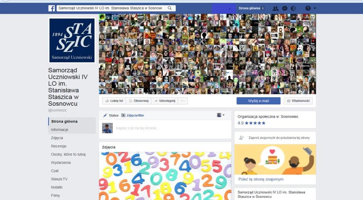Click the STASZIC page profile picture

[x=72, y=40]
